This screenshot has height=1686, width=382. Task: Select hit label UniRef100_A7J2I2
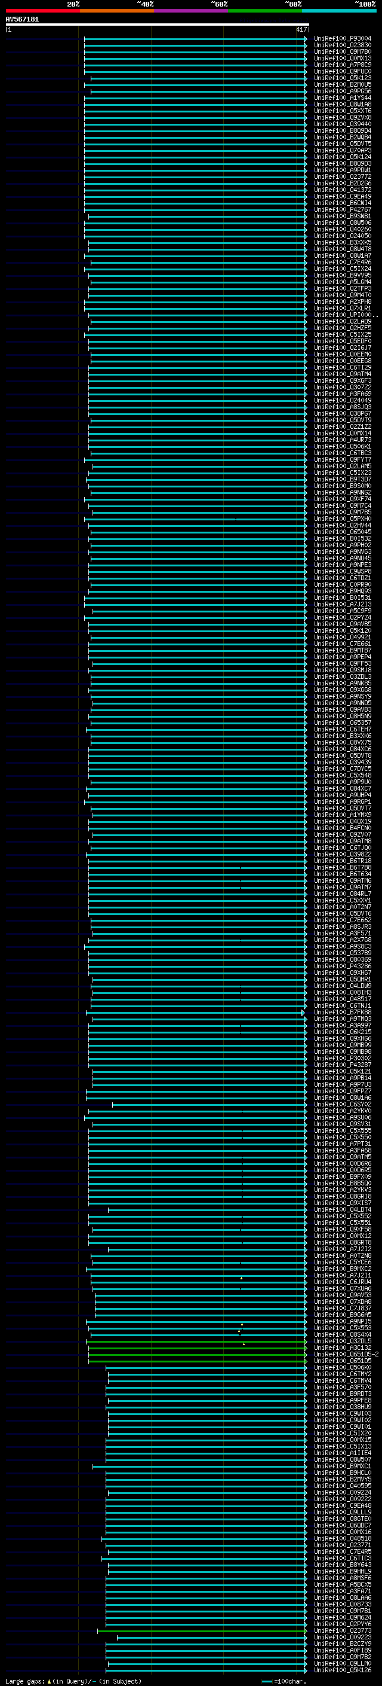pyautogui.click(x=342, y=1249)
